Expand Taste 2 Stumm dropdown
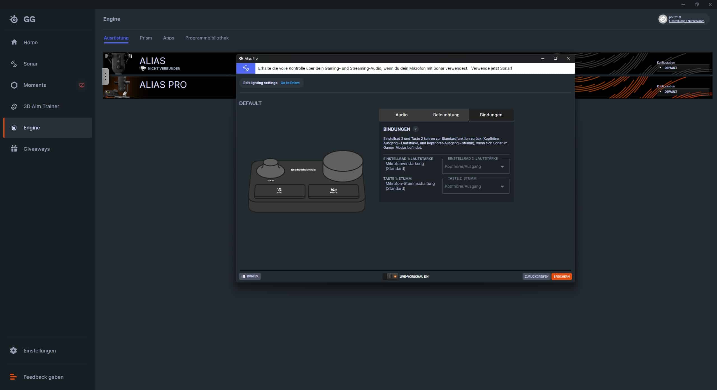The height and width of the screenshot is (390, 717). (475, 186)
